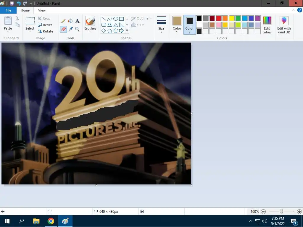Expand the Shapes gallery more arrow
The width and height of the screenshot is (303, 227).
tap(127, 31)
